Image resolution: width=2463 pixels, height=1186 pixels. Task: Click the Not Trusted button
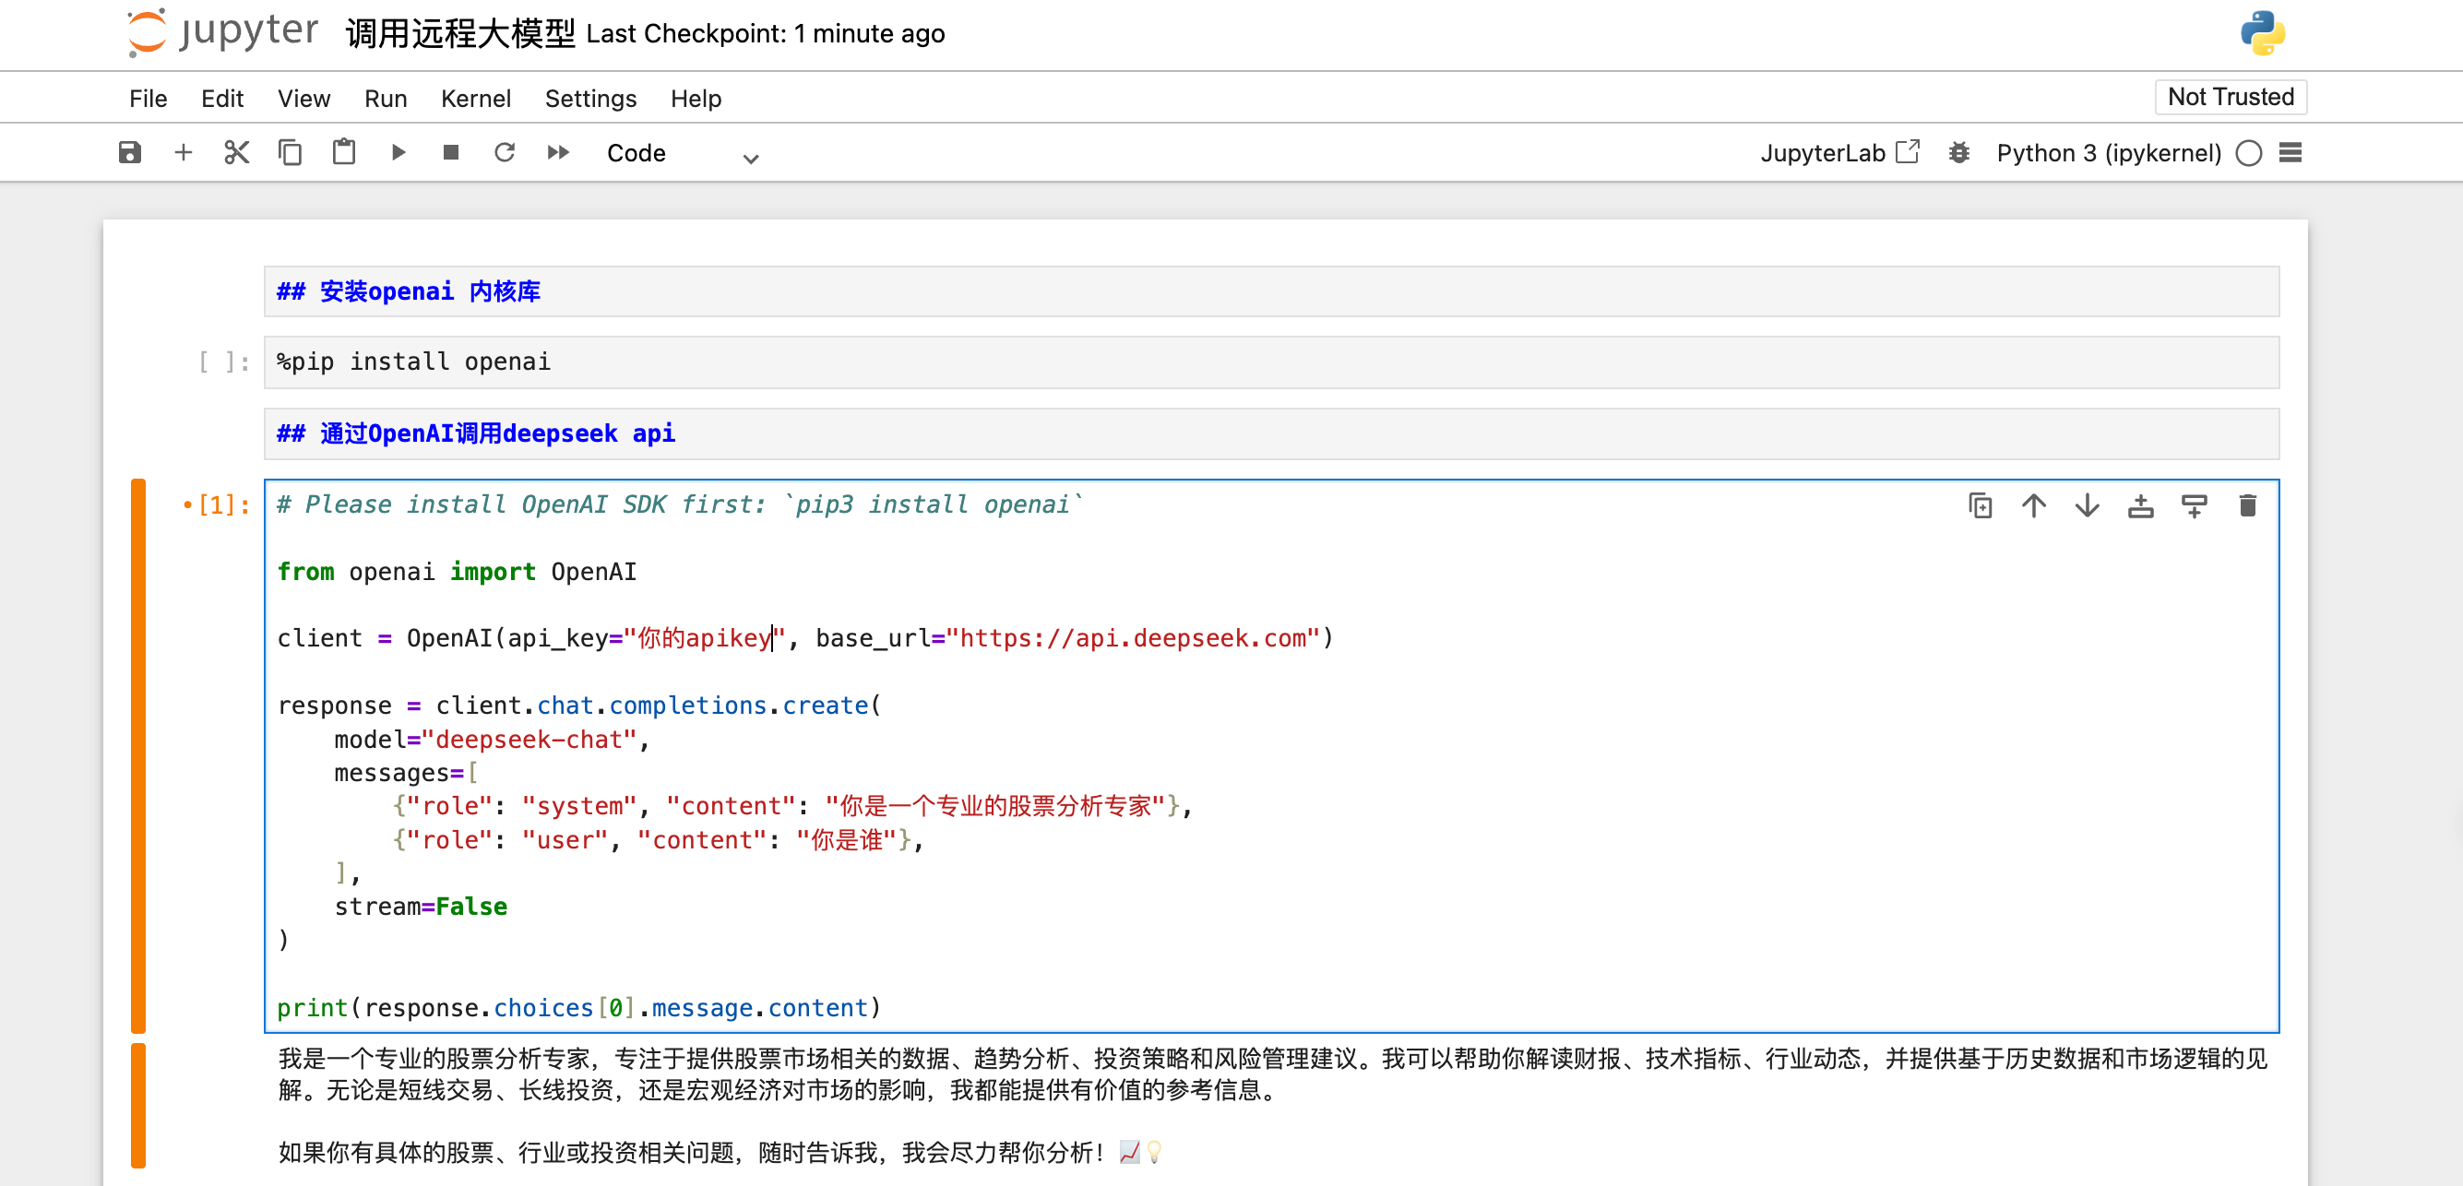pyautogui.click(x=2230, y=97)
